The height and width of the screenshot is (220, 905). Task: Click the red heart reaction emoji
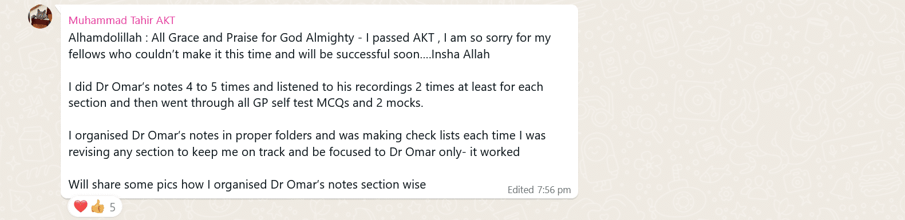[81, 206]
